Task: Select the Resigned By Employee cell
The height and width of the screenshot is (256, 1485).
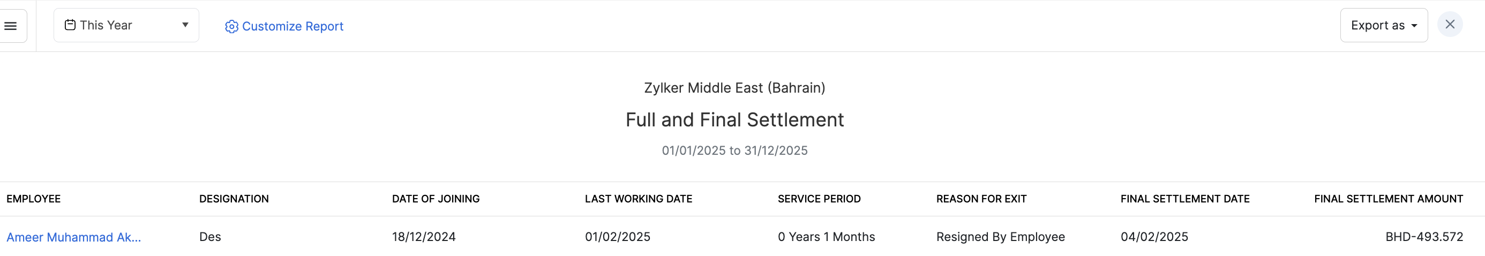Action: point(1000,237)
